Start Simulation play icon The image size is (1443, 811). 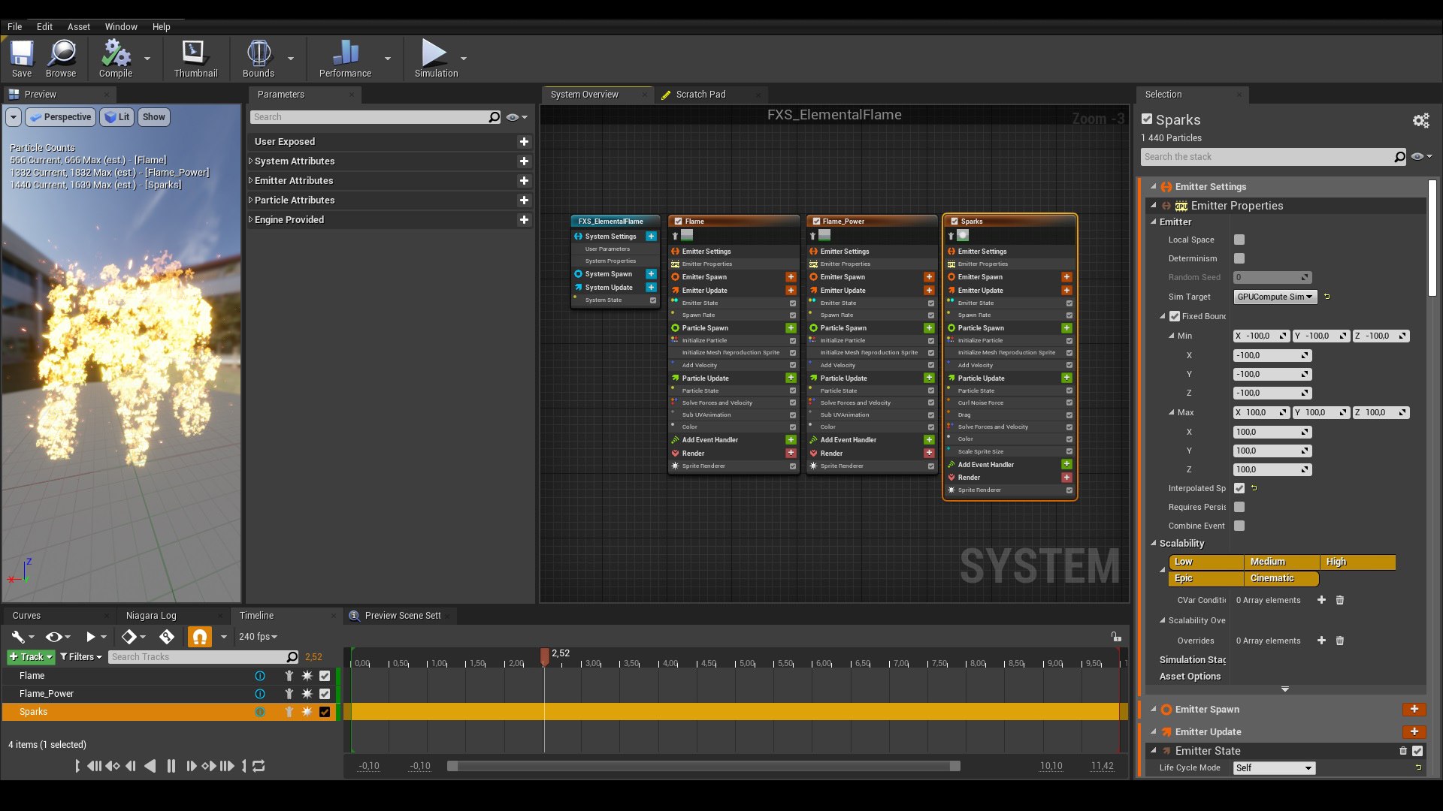tap(434, 54)
